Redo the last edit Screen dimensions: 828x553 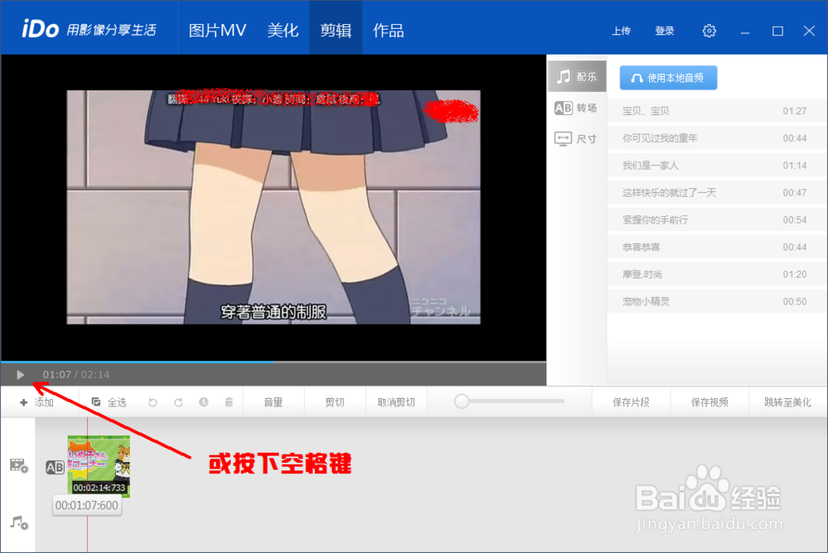click(178, 402)
